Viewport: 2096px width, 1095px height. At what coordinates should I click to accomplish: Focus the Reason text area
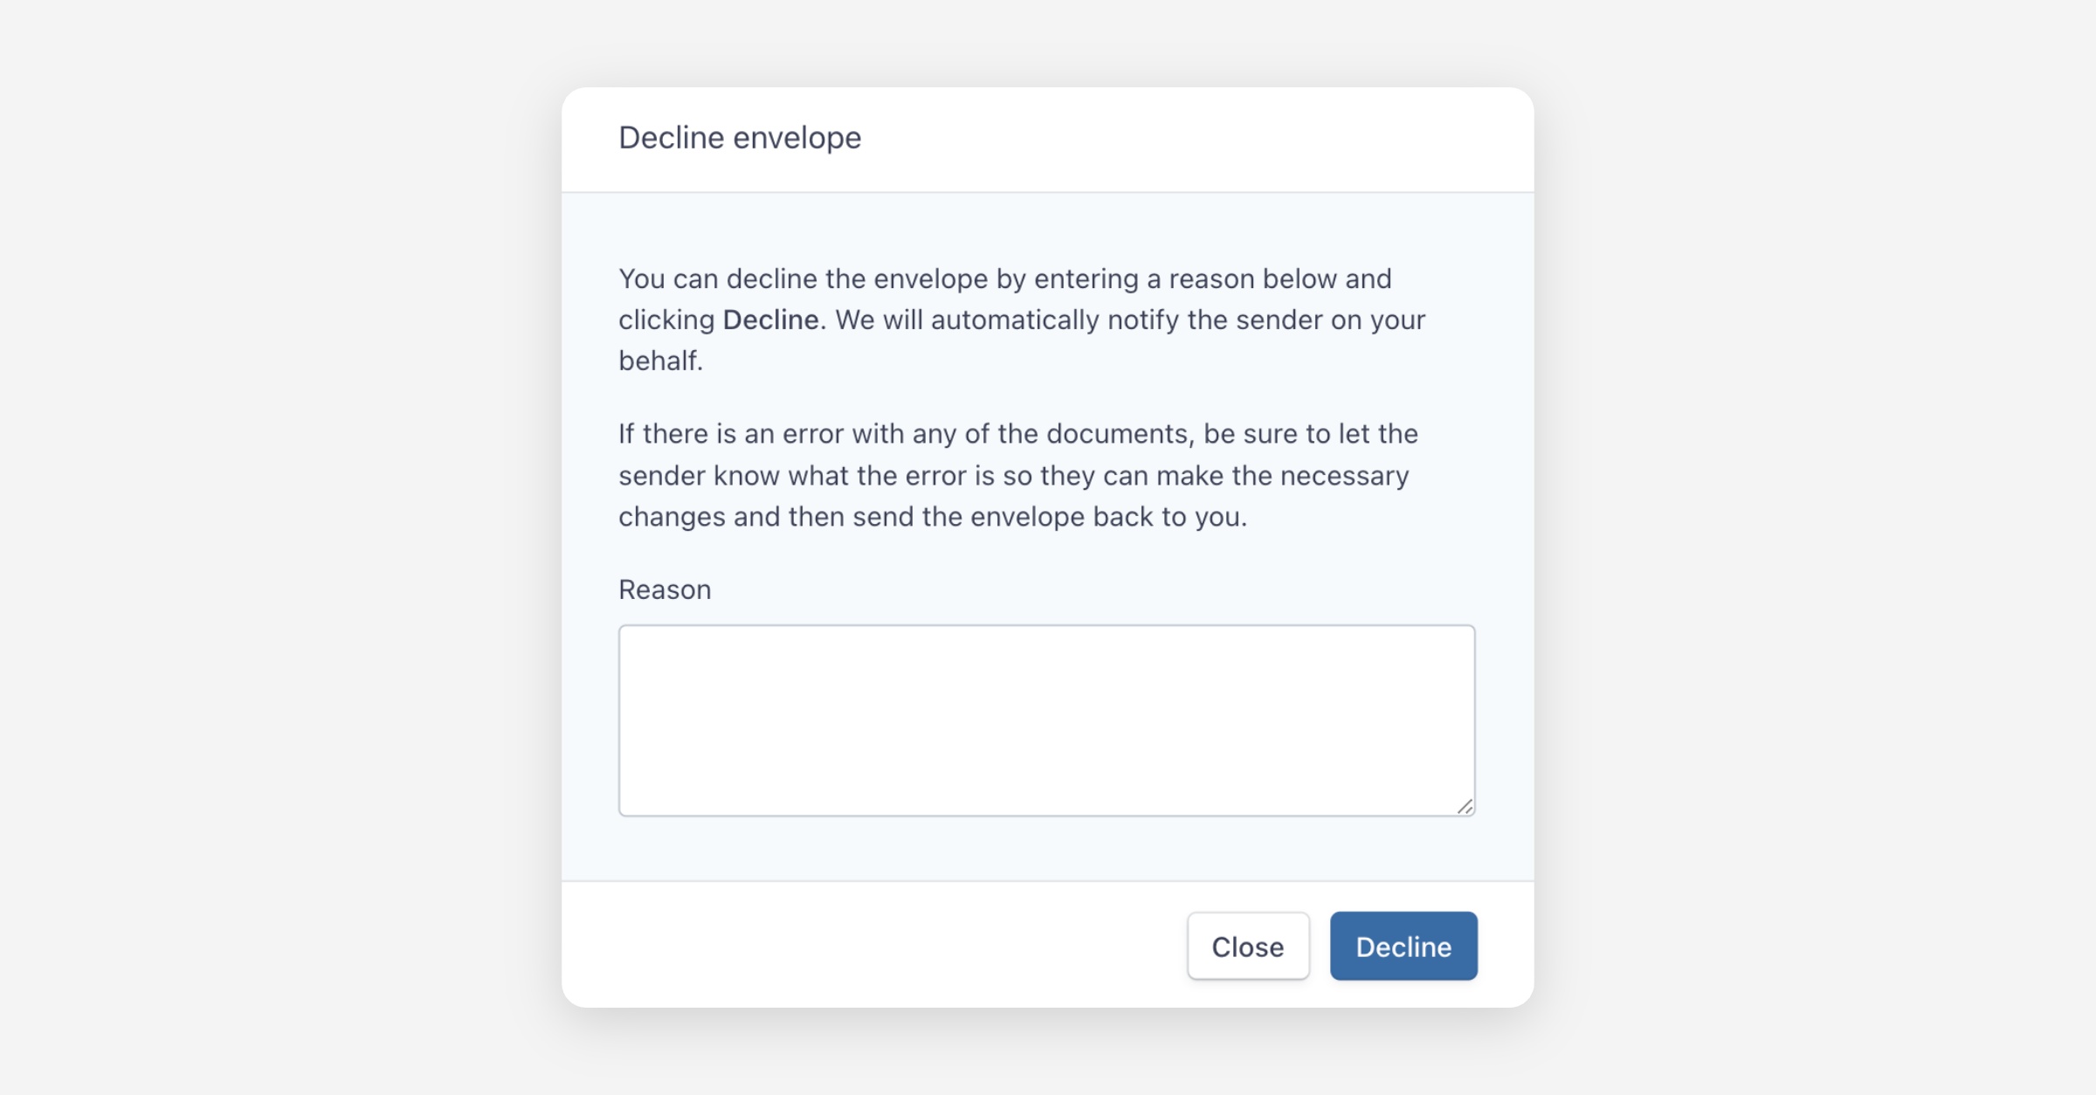point(1046,720)
